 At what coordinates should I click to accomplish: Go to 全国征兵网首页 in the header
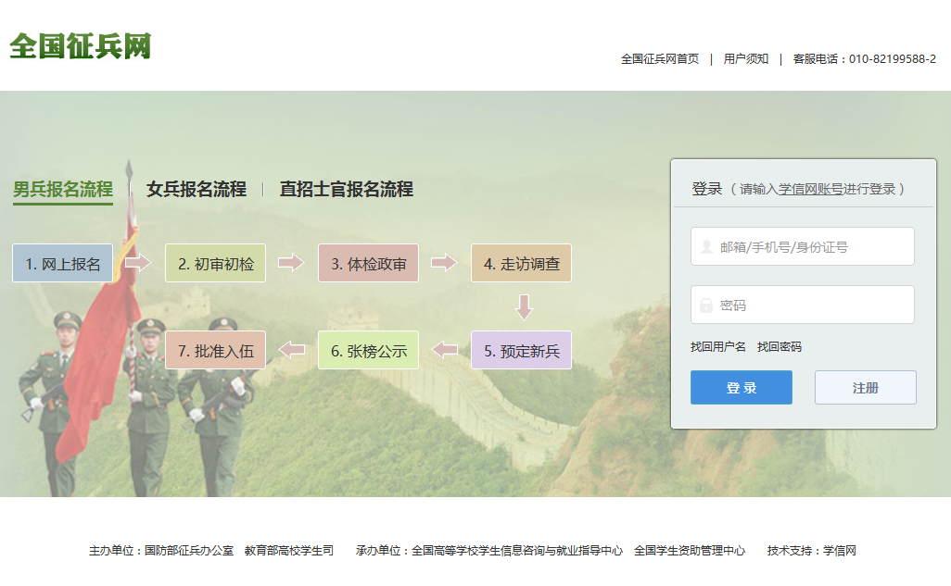coord(660,59)
